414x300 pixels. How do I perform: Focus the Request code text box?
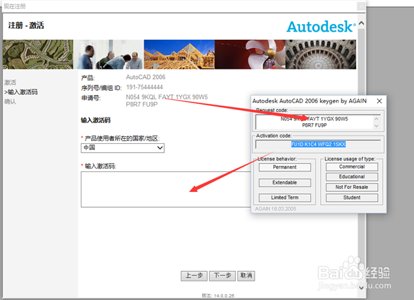pos(314,122)
